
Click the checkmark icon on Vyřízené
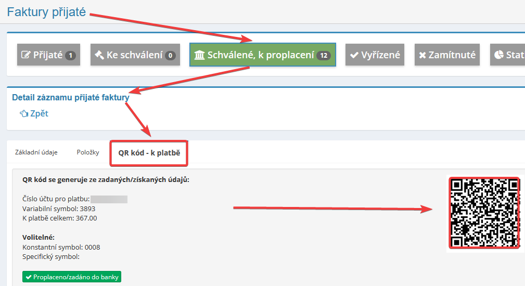(354, 55)
